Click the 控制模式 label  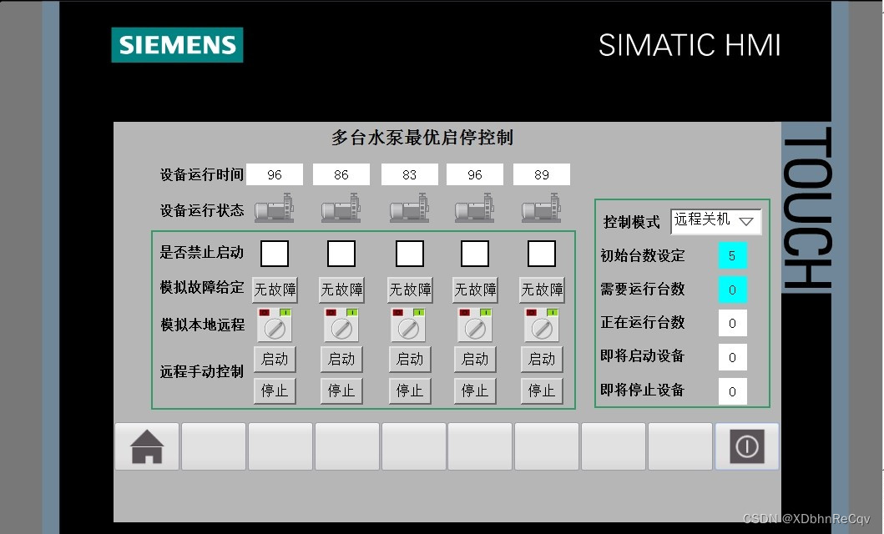631,222
